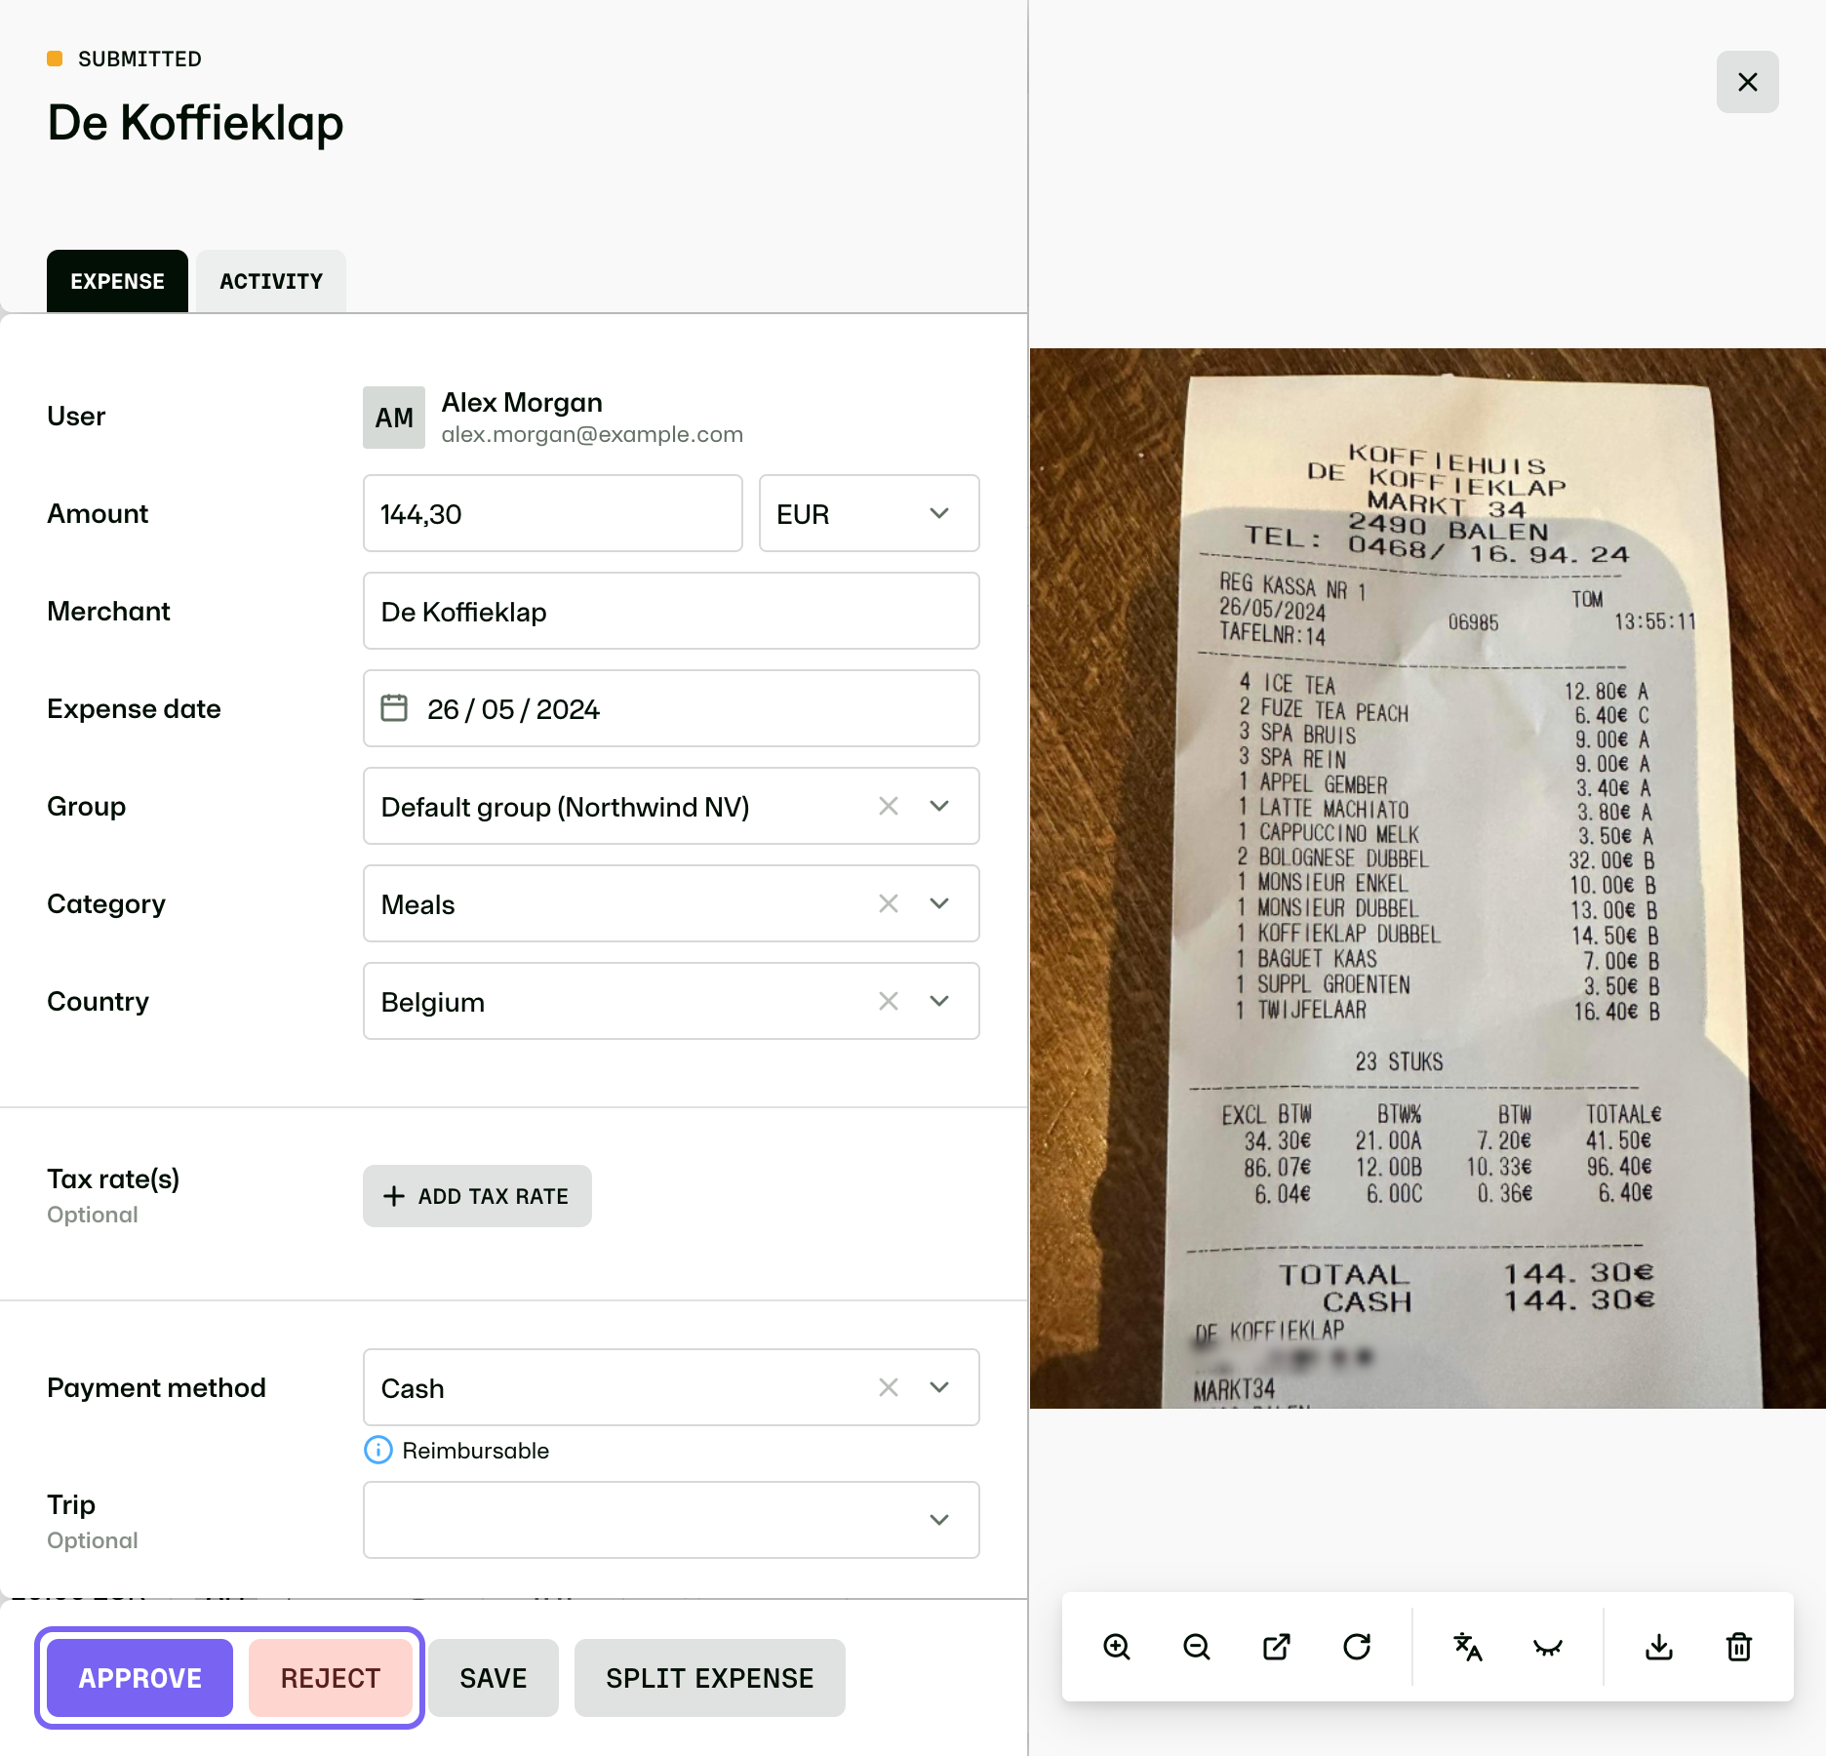Click the alex.morgan@example.com email text
The width and height of the screenshot is (1826, 1756).
tap(592, 434)
